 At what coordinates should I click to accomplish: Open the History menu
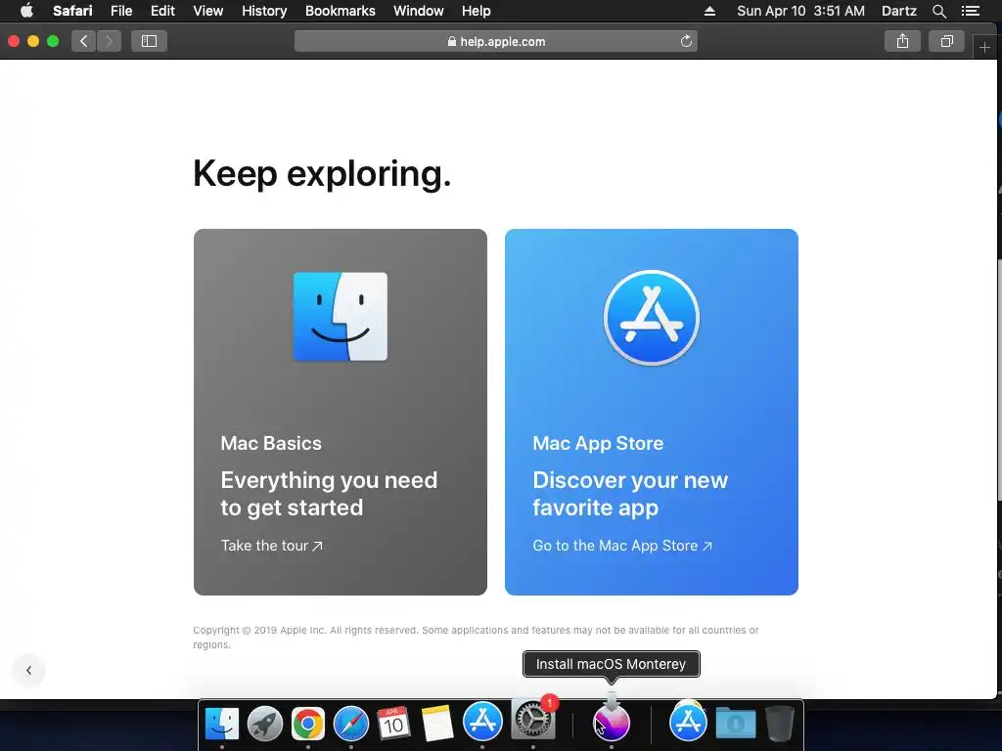tap(264, 11)
